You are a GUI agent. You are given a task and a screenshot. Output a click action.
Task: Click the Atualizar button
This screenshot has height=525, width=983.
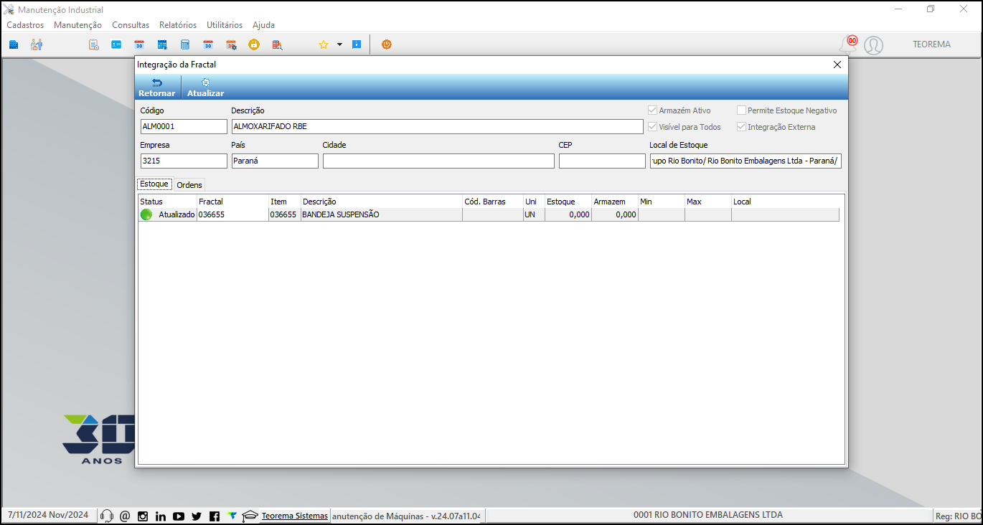(x=205, y=87)
